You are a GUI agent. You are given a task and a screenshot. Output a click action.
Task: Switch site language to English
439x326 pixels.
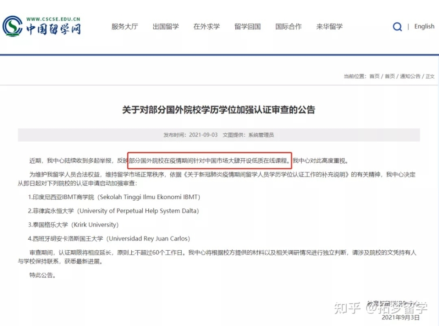[x=424, y=27]
